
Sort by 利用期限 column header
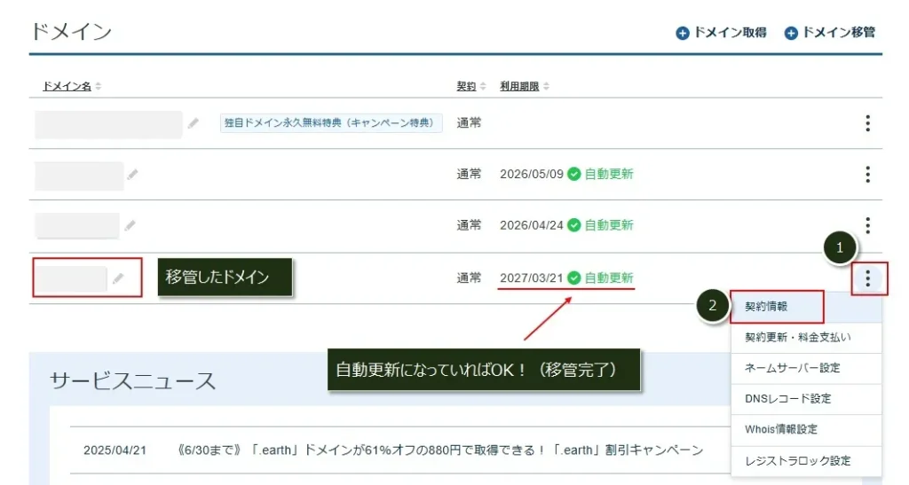(519, 86)
